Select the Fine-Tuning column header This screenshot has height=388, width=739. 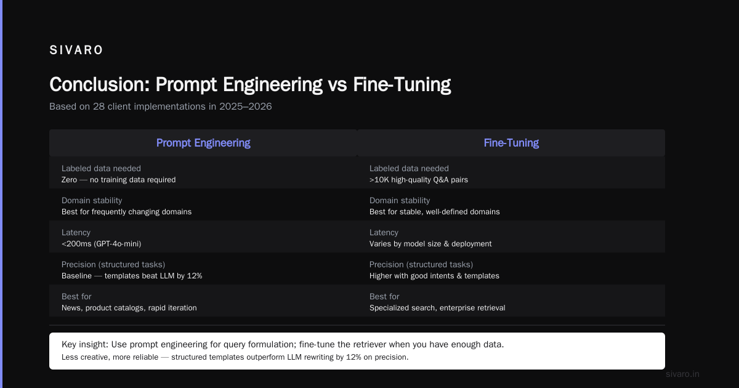coord(511,143)
